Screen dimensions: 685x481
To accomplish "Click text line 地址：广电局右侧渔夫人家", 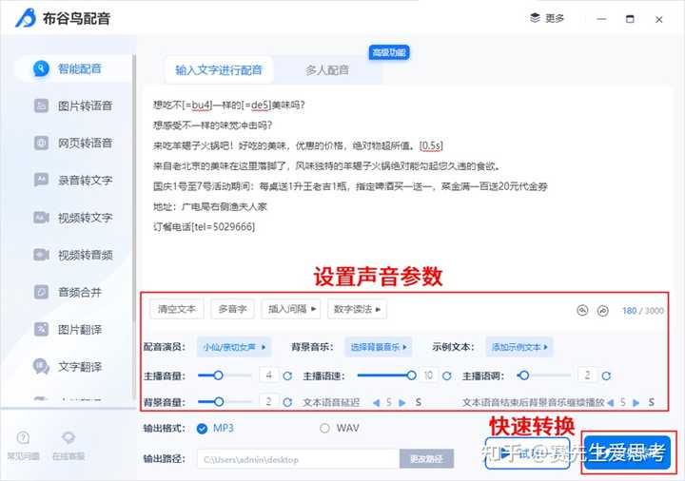I will tap(209, 206).
